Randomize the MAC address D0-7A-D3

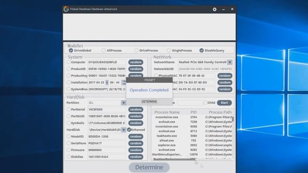click(x=225, y=82)
